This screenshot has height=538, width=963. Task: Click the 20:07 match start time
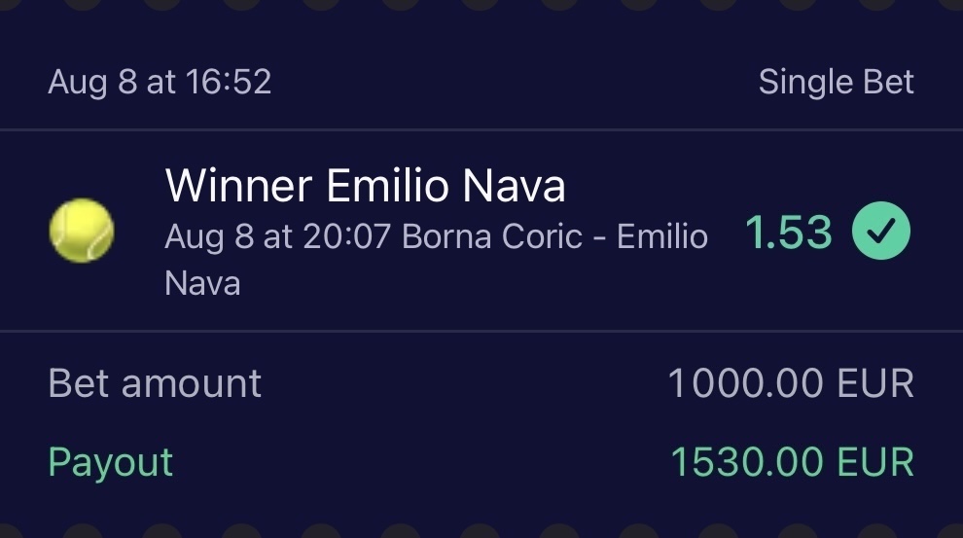click(x=347, y=236)
